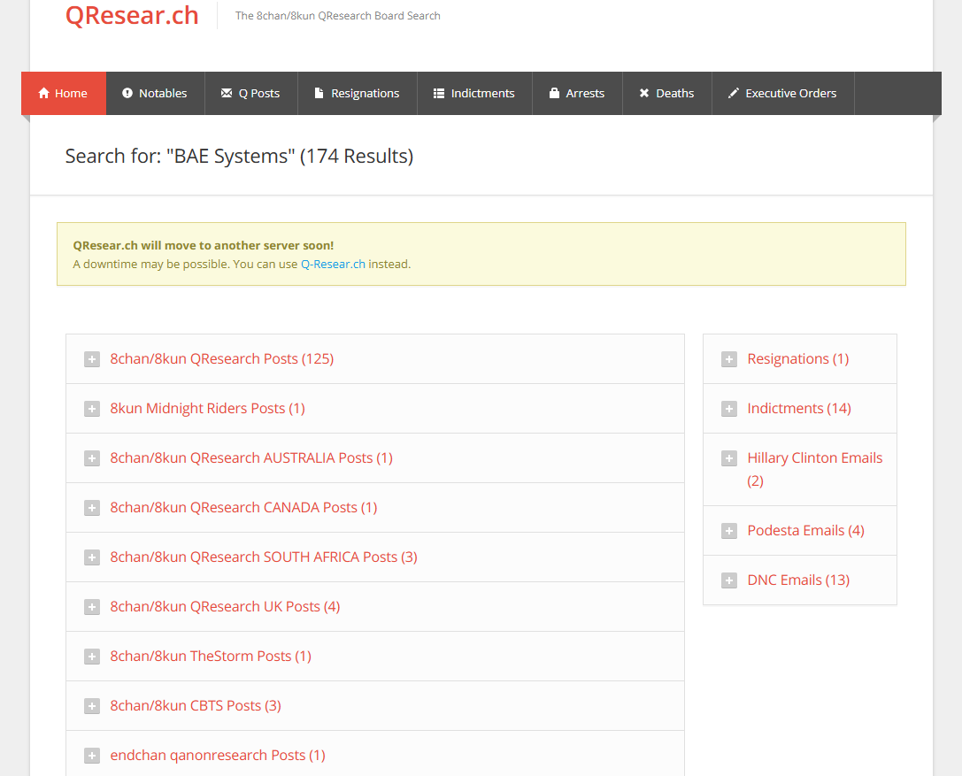Open 8chan/8kun CBTS Posts (3) link
This screenshot has width=962, height=776.
point(196,706)
